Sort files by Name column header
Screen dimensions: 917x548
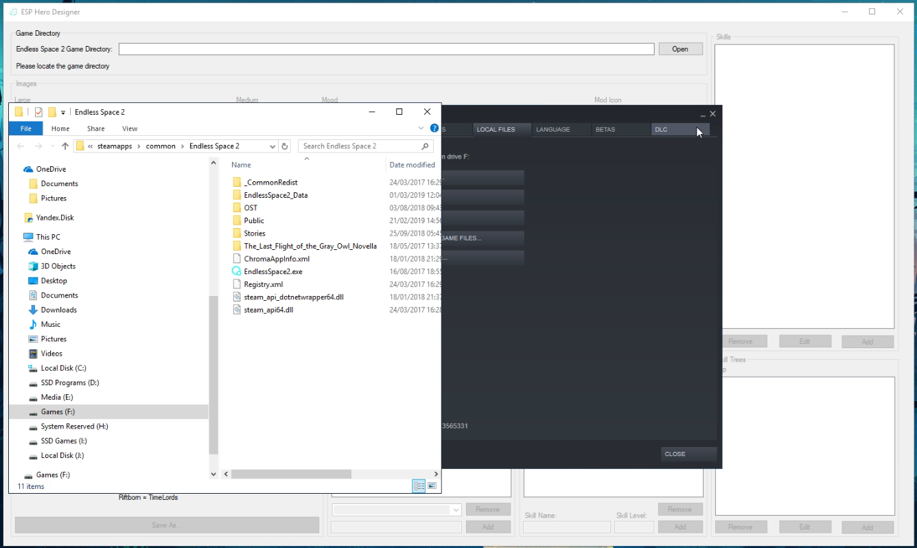point(241,165)
